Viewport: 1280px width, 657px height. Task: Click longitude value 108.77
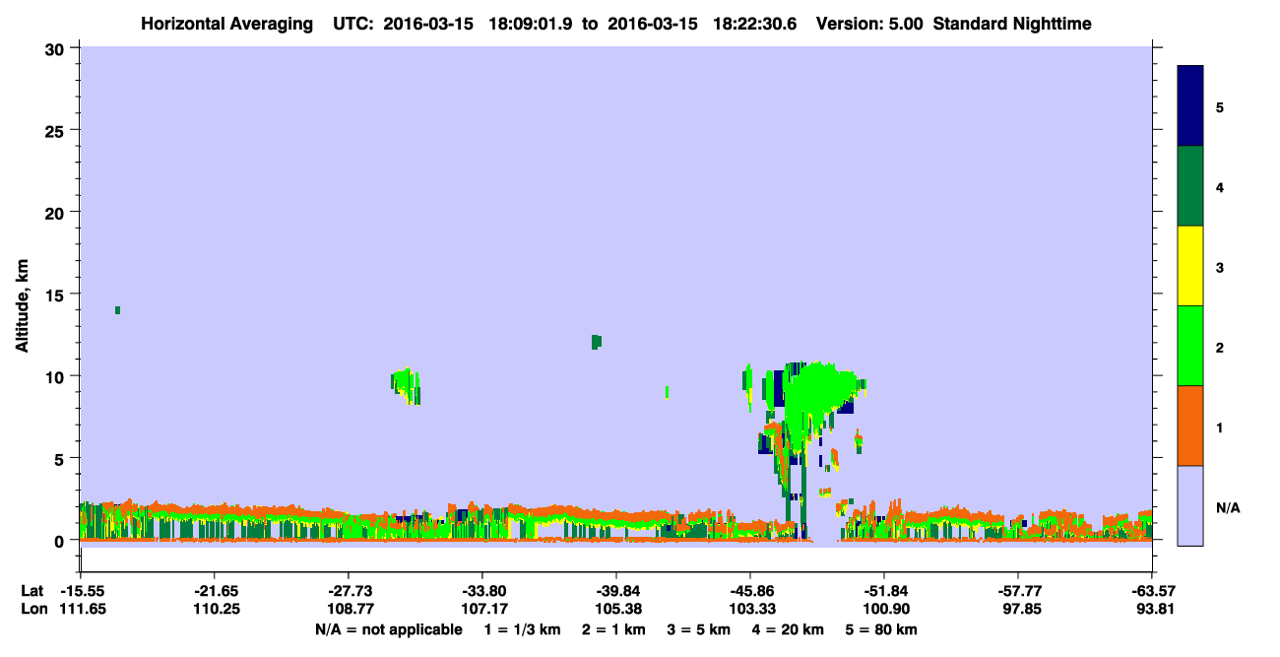pyautogui.click(x=349, y=609)
